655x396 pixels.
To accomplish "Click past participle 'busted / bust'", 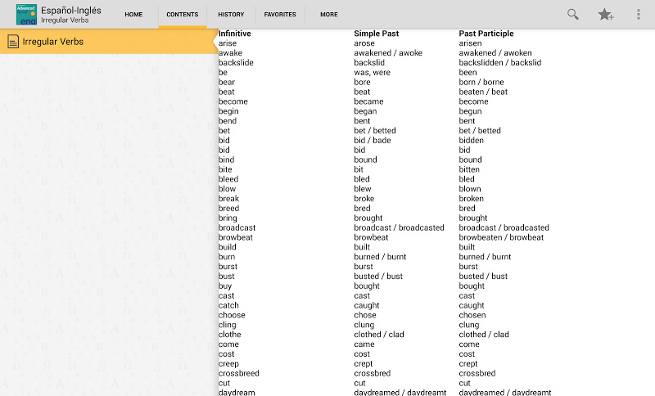I will point(483,277).
